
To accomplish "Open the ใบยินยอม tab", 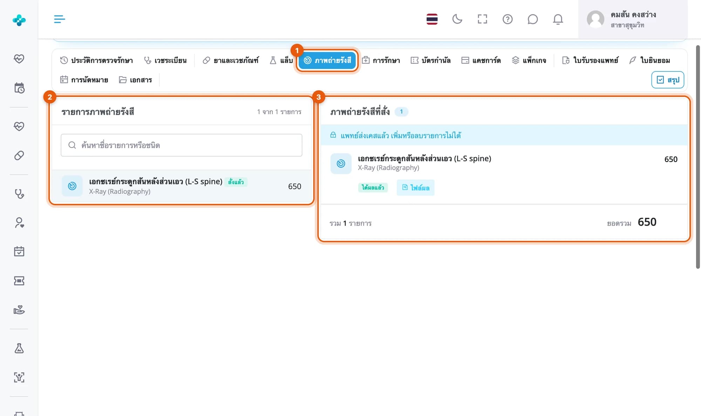I will 649,60.
